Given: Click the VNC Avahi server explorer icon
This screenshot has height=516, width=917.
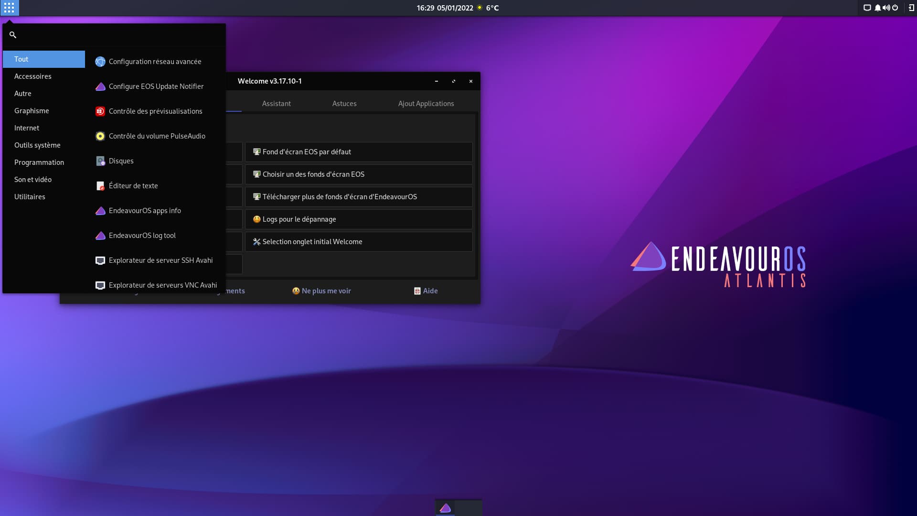Looking at the screenshot, I should point(100,285).
